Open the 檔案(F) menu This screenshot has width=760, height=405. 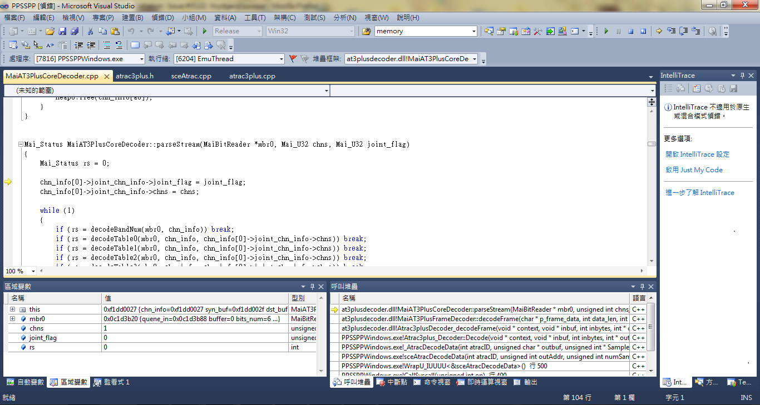tap(14, 18)
